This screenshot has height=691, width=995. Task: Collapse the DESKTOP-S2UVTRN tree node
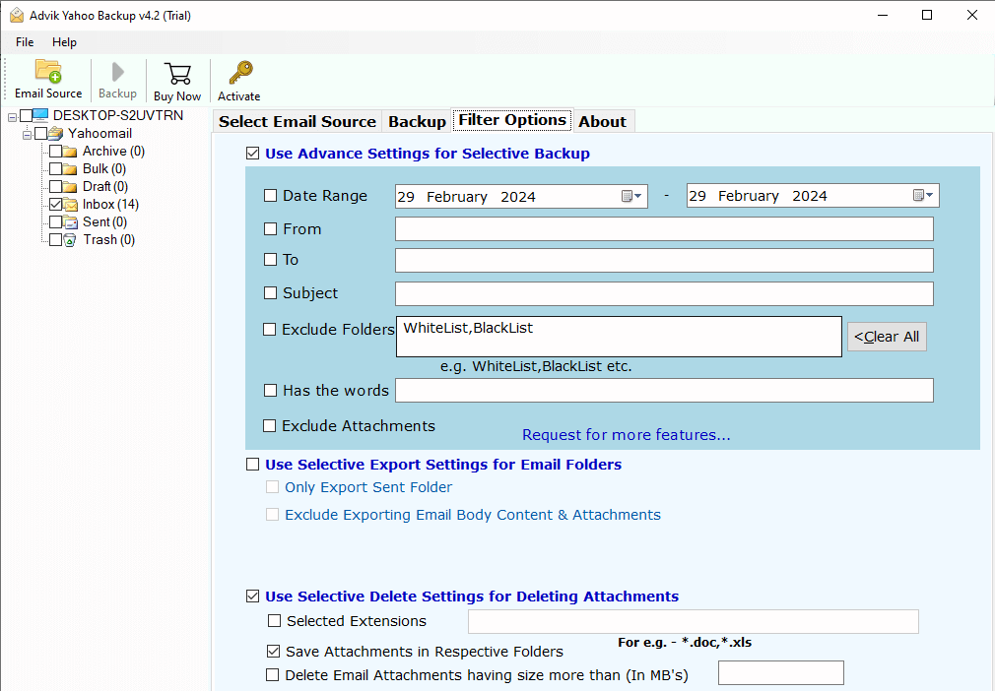coord(12,117)
